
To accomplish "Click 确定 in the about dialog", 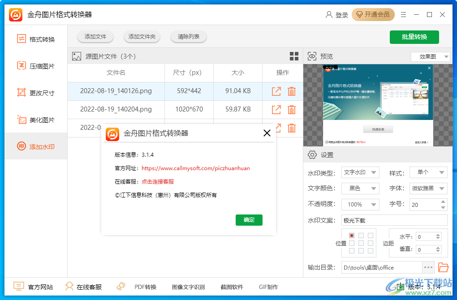I will click(249, 220).
